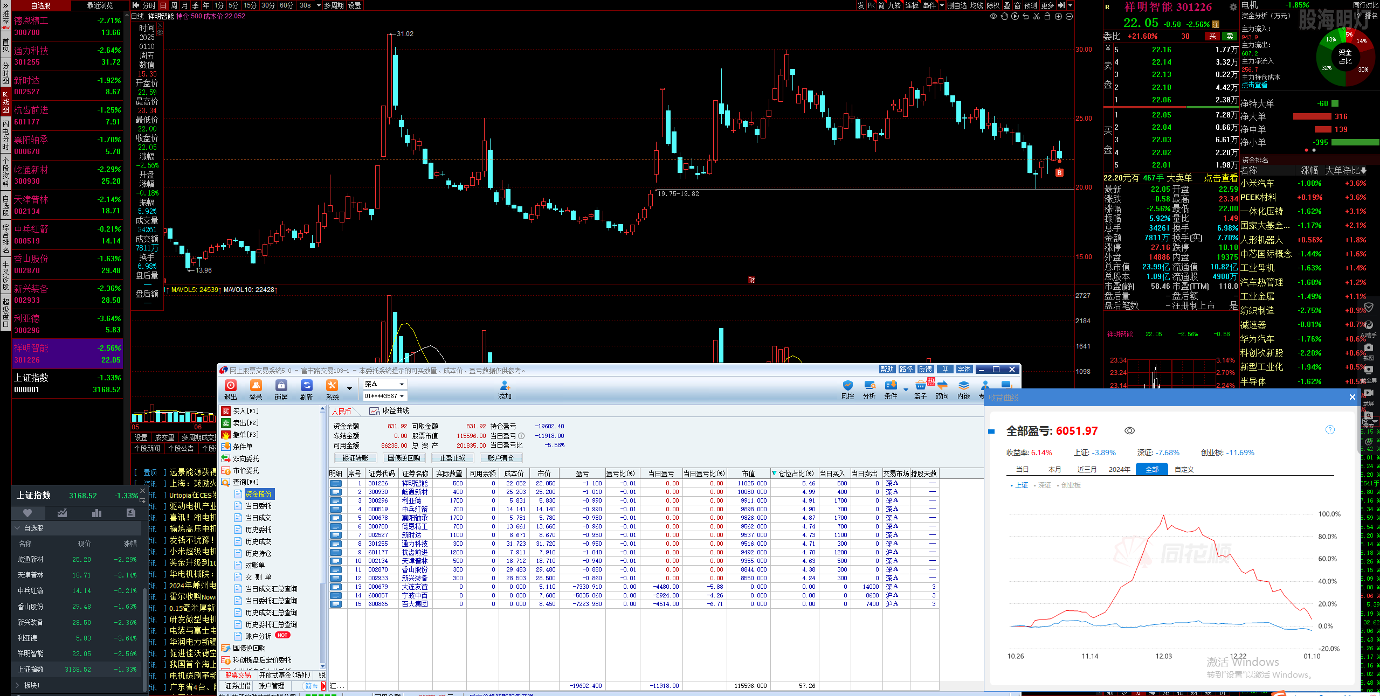Expand the 板块1 group

[x=18, y=685]
